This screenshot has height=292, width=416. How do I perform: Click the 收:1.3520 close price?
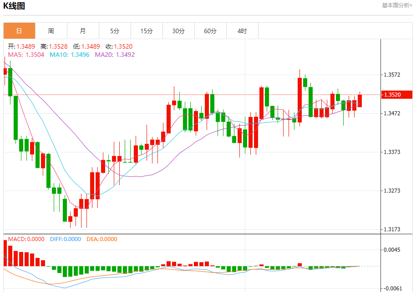[119, 46]
